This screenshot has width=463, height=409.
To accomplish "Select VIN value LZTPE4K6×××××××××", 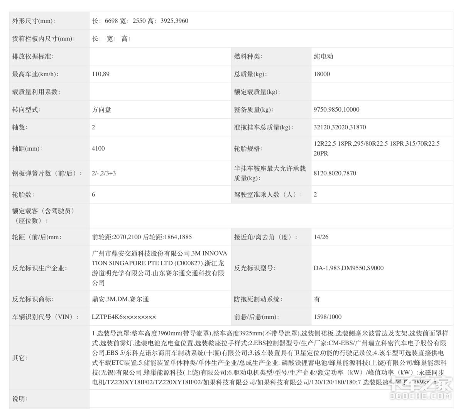I will pyautogui.click(x=124, y=317).
